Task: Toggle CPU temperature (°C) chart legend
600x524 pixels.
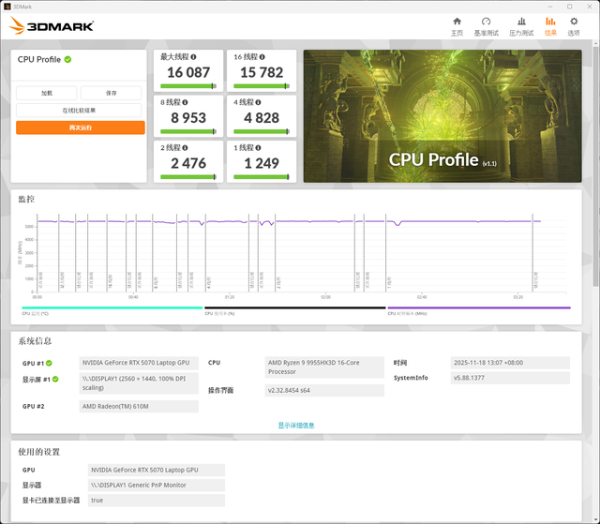Action: (x=112, y=310)
